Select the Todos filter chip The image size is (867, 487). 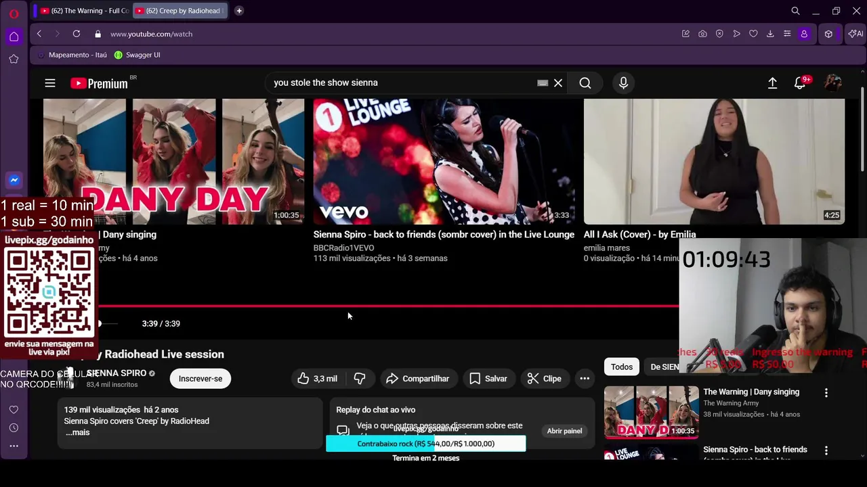point(622,367)
